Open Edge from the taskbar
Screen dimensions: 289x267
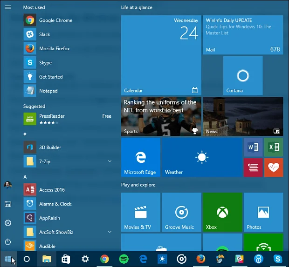pos(143,259)
